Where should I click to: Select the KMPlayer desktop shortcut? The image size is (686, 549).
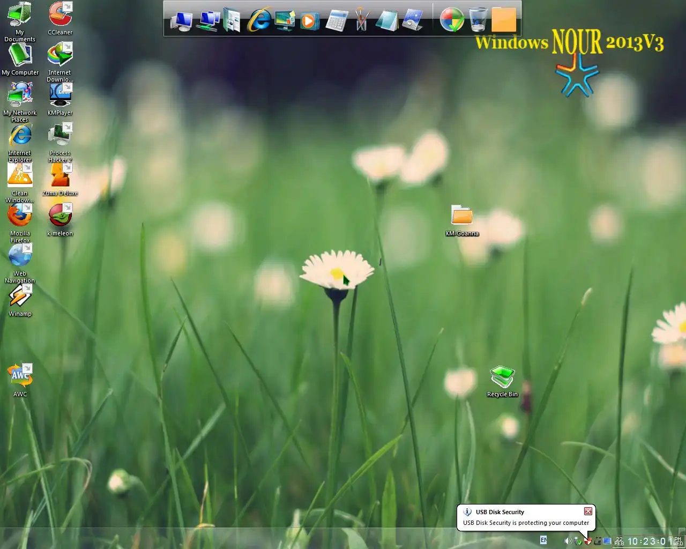click(x=60, y=99)
